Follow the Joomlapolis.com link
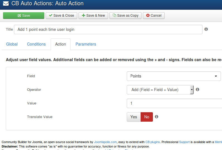The width and height of the screenshot is (222, 150). 106,142
